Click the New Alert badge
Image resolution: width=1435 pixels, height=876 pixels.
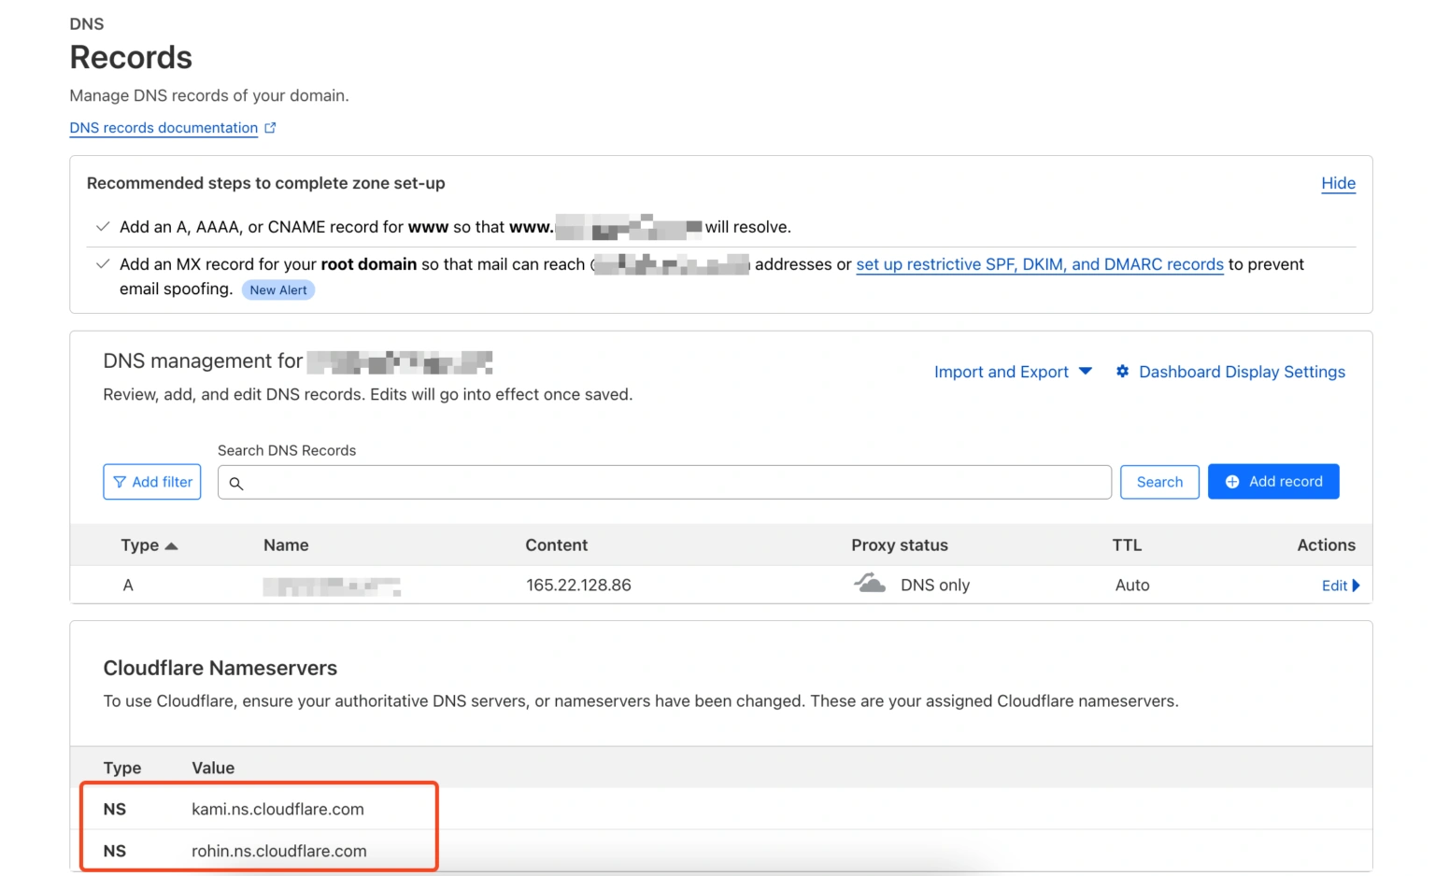coord(278,290)
